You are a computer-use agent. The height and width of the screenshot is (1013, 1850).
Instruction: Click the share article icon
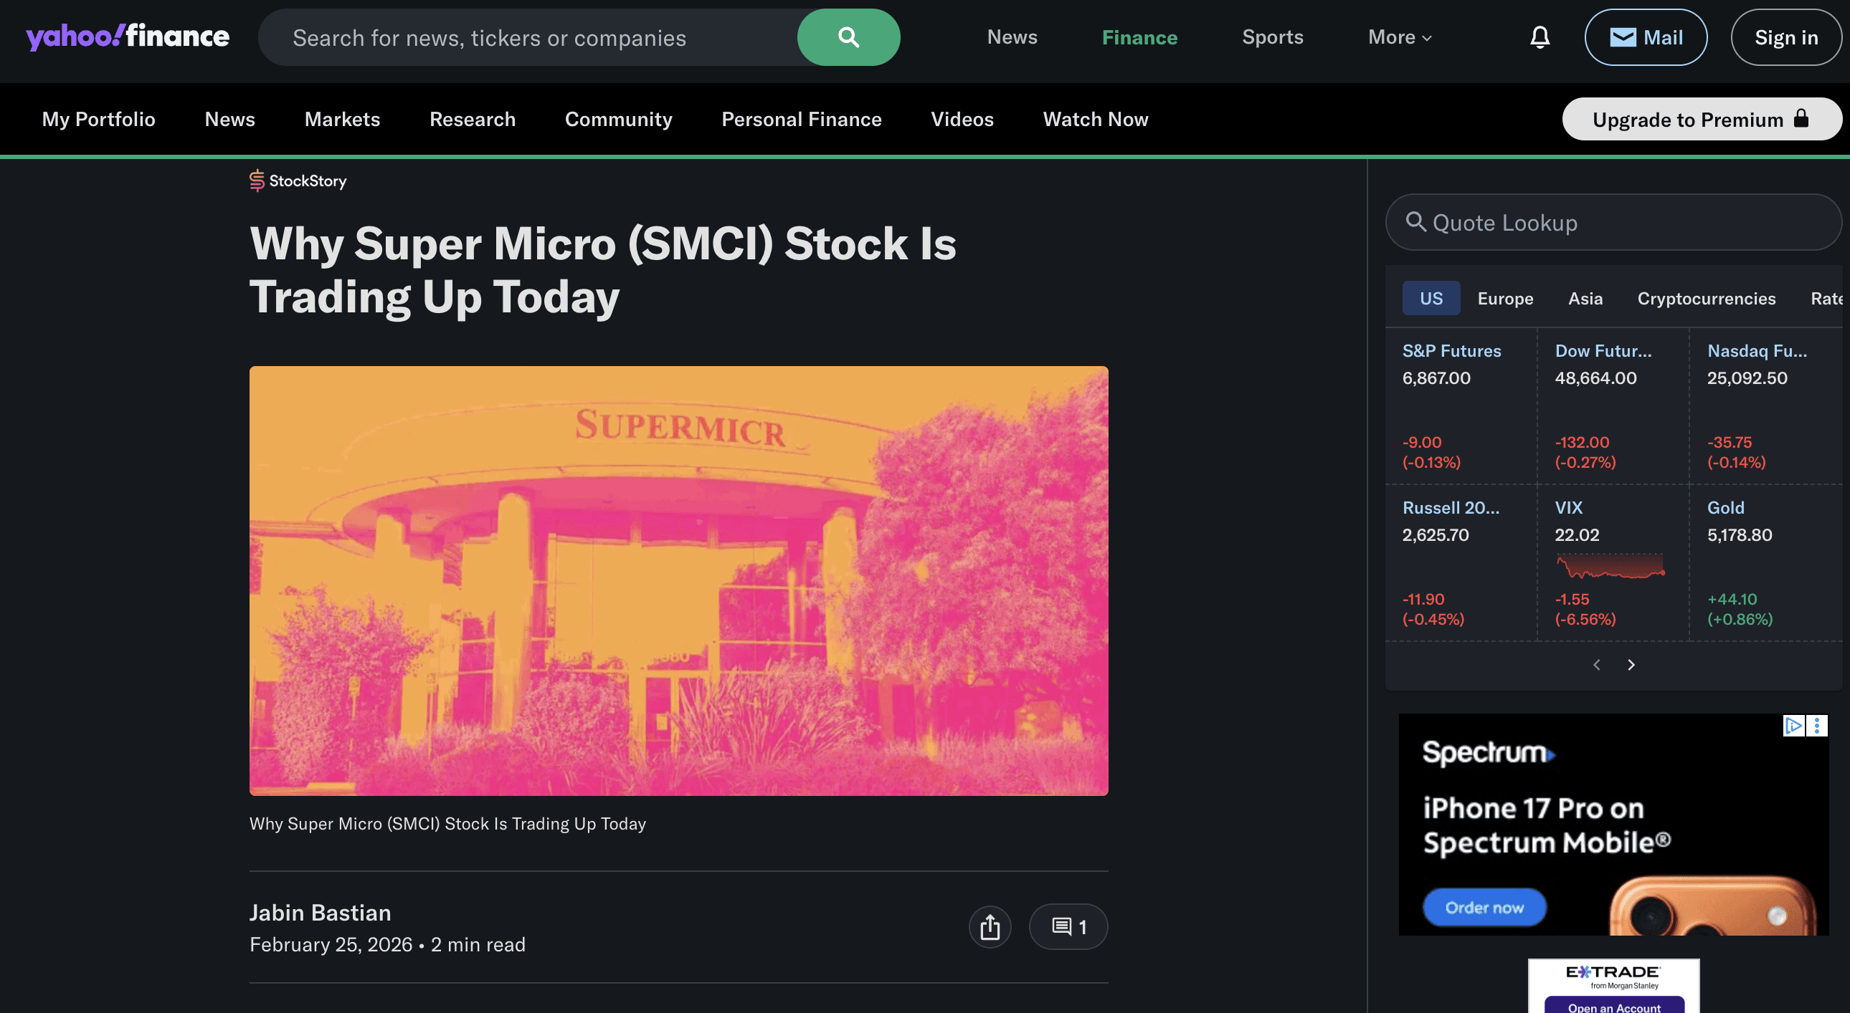[990, 926]
